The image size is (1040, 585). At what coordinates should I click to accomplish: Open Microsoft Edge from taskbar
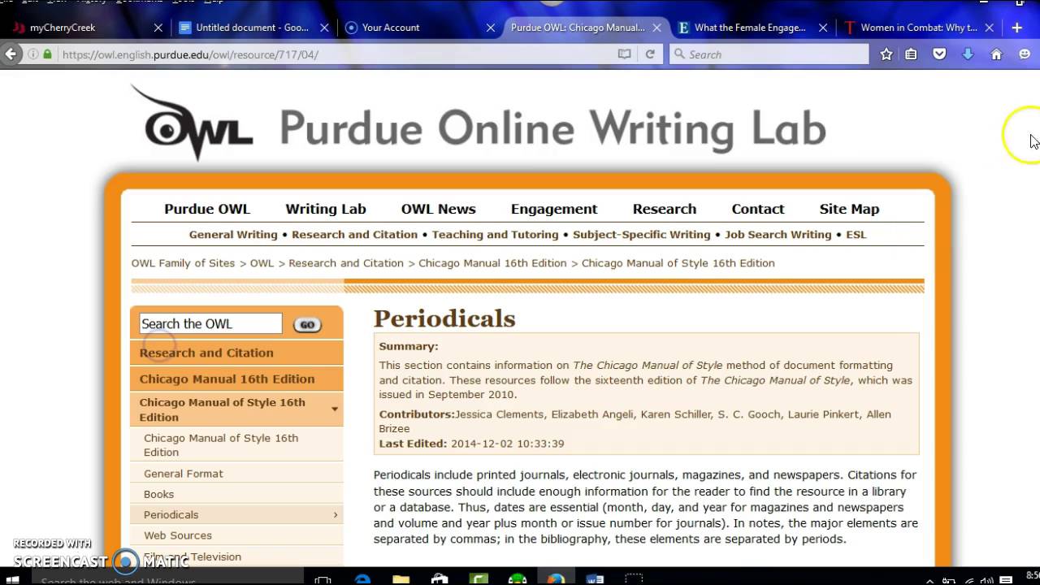[x=363, y=579]
